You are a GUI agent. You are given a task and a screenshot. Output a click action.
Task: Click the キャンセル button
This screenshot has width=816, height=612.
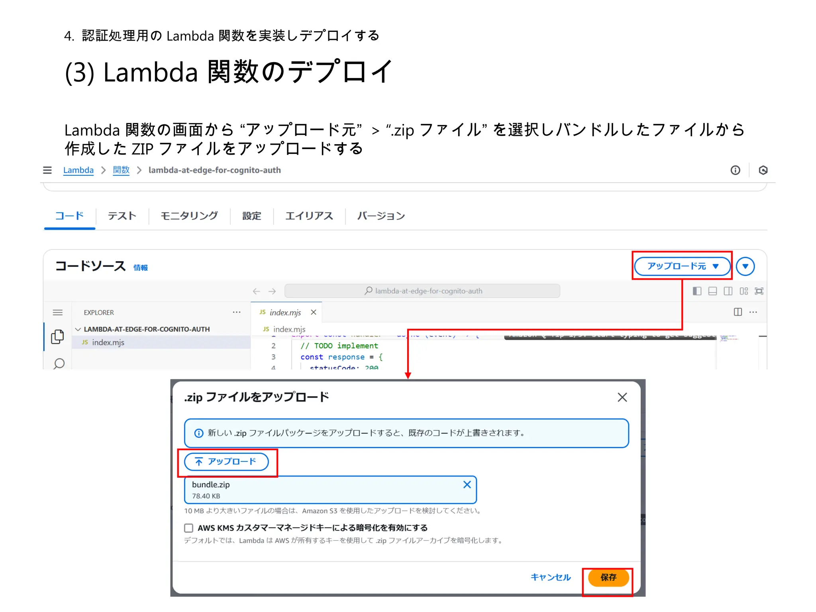point(551,577)
